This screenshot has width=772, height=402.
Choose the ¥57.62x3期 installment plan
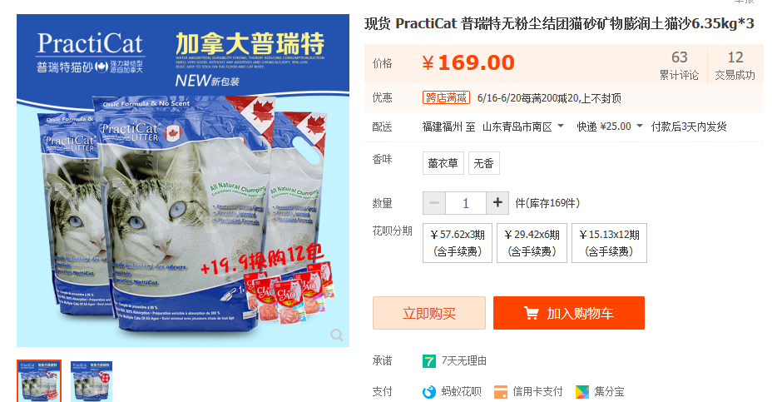tap(458, 243)
